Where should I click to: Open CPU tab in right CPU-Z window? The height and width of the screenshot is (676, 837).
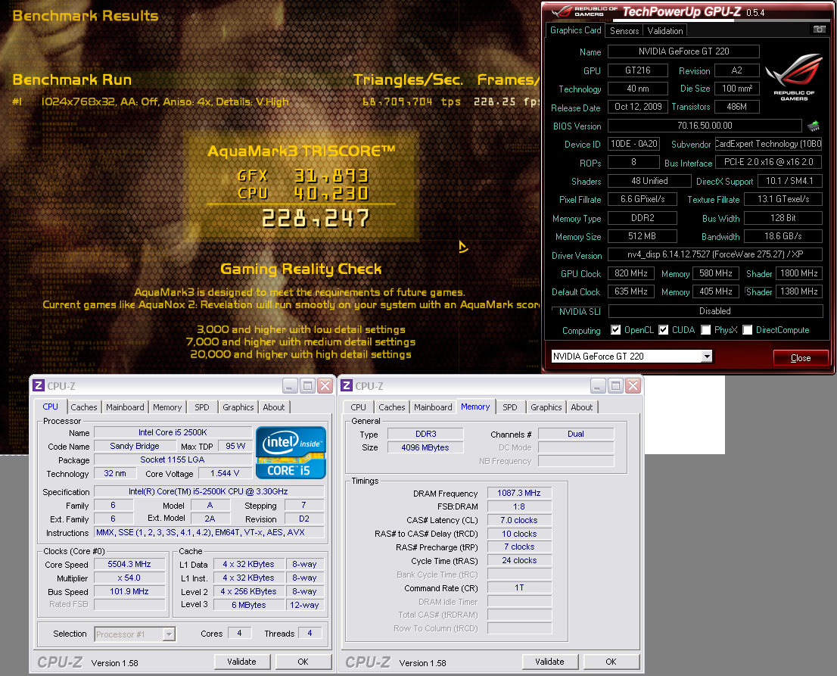pos(358,407)
